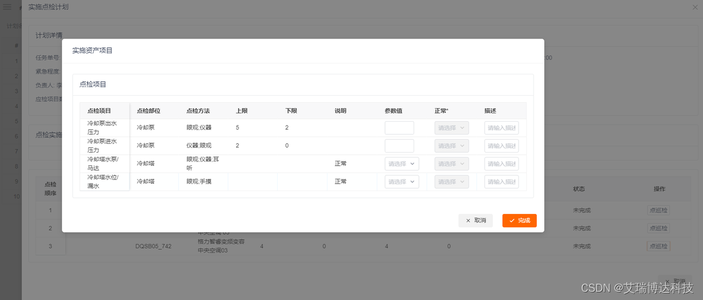Viewport: 703px width, 300px height.
Task: Click 点巡检 button in background row 1
Action: [658, 210]
